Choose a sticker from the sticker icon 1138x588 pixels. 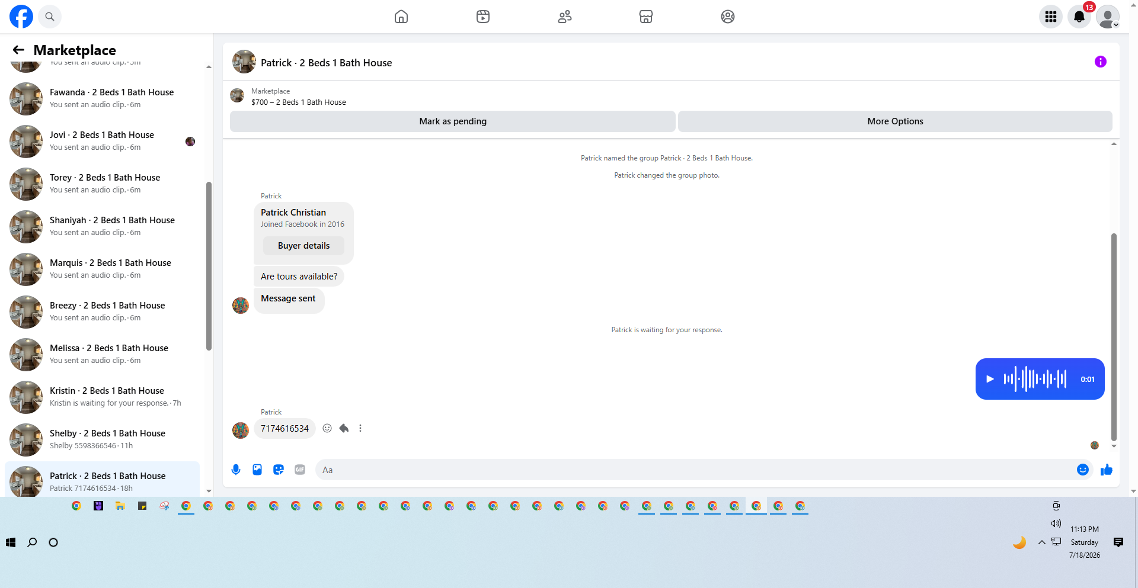279,470
